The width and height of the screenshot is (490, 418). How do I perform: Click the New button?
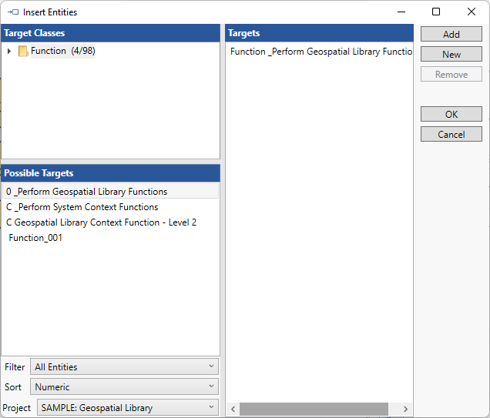(451, 55)
